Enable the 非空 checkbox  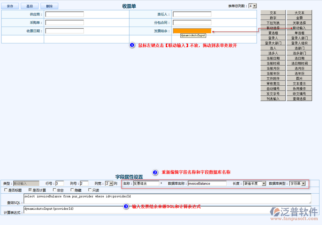55,190
